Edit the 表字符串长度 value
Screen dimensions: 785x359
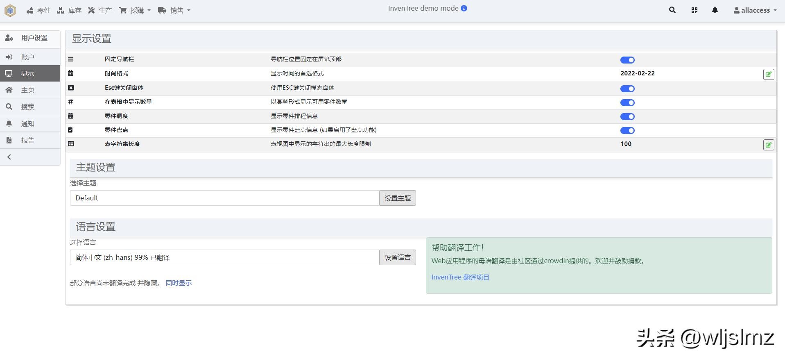coord(768,145)
